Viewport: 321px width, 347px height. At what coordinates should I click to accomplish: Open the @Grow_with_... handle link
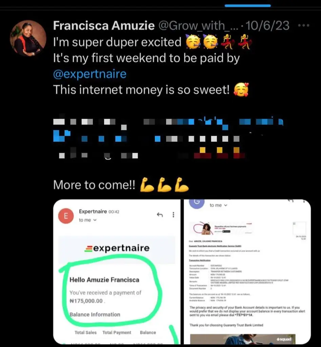tap(199, 26)
